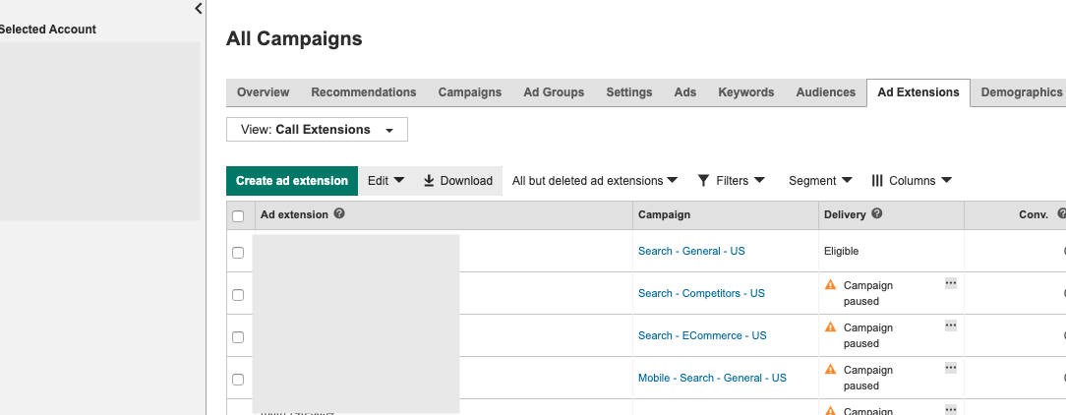Select the Ad Extensions tab

[x=918, y=92]
